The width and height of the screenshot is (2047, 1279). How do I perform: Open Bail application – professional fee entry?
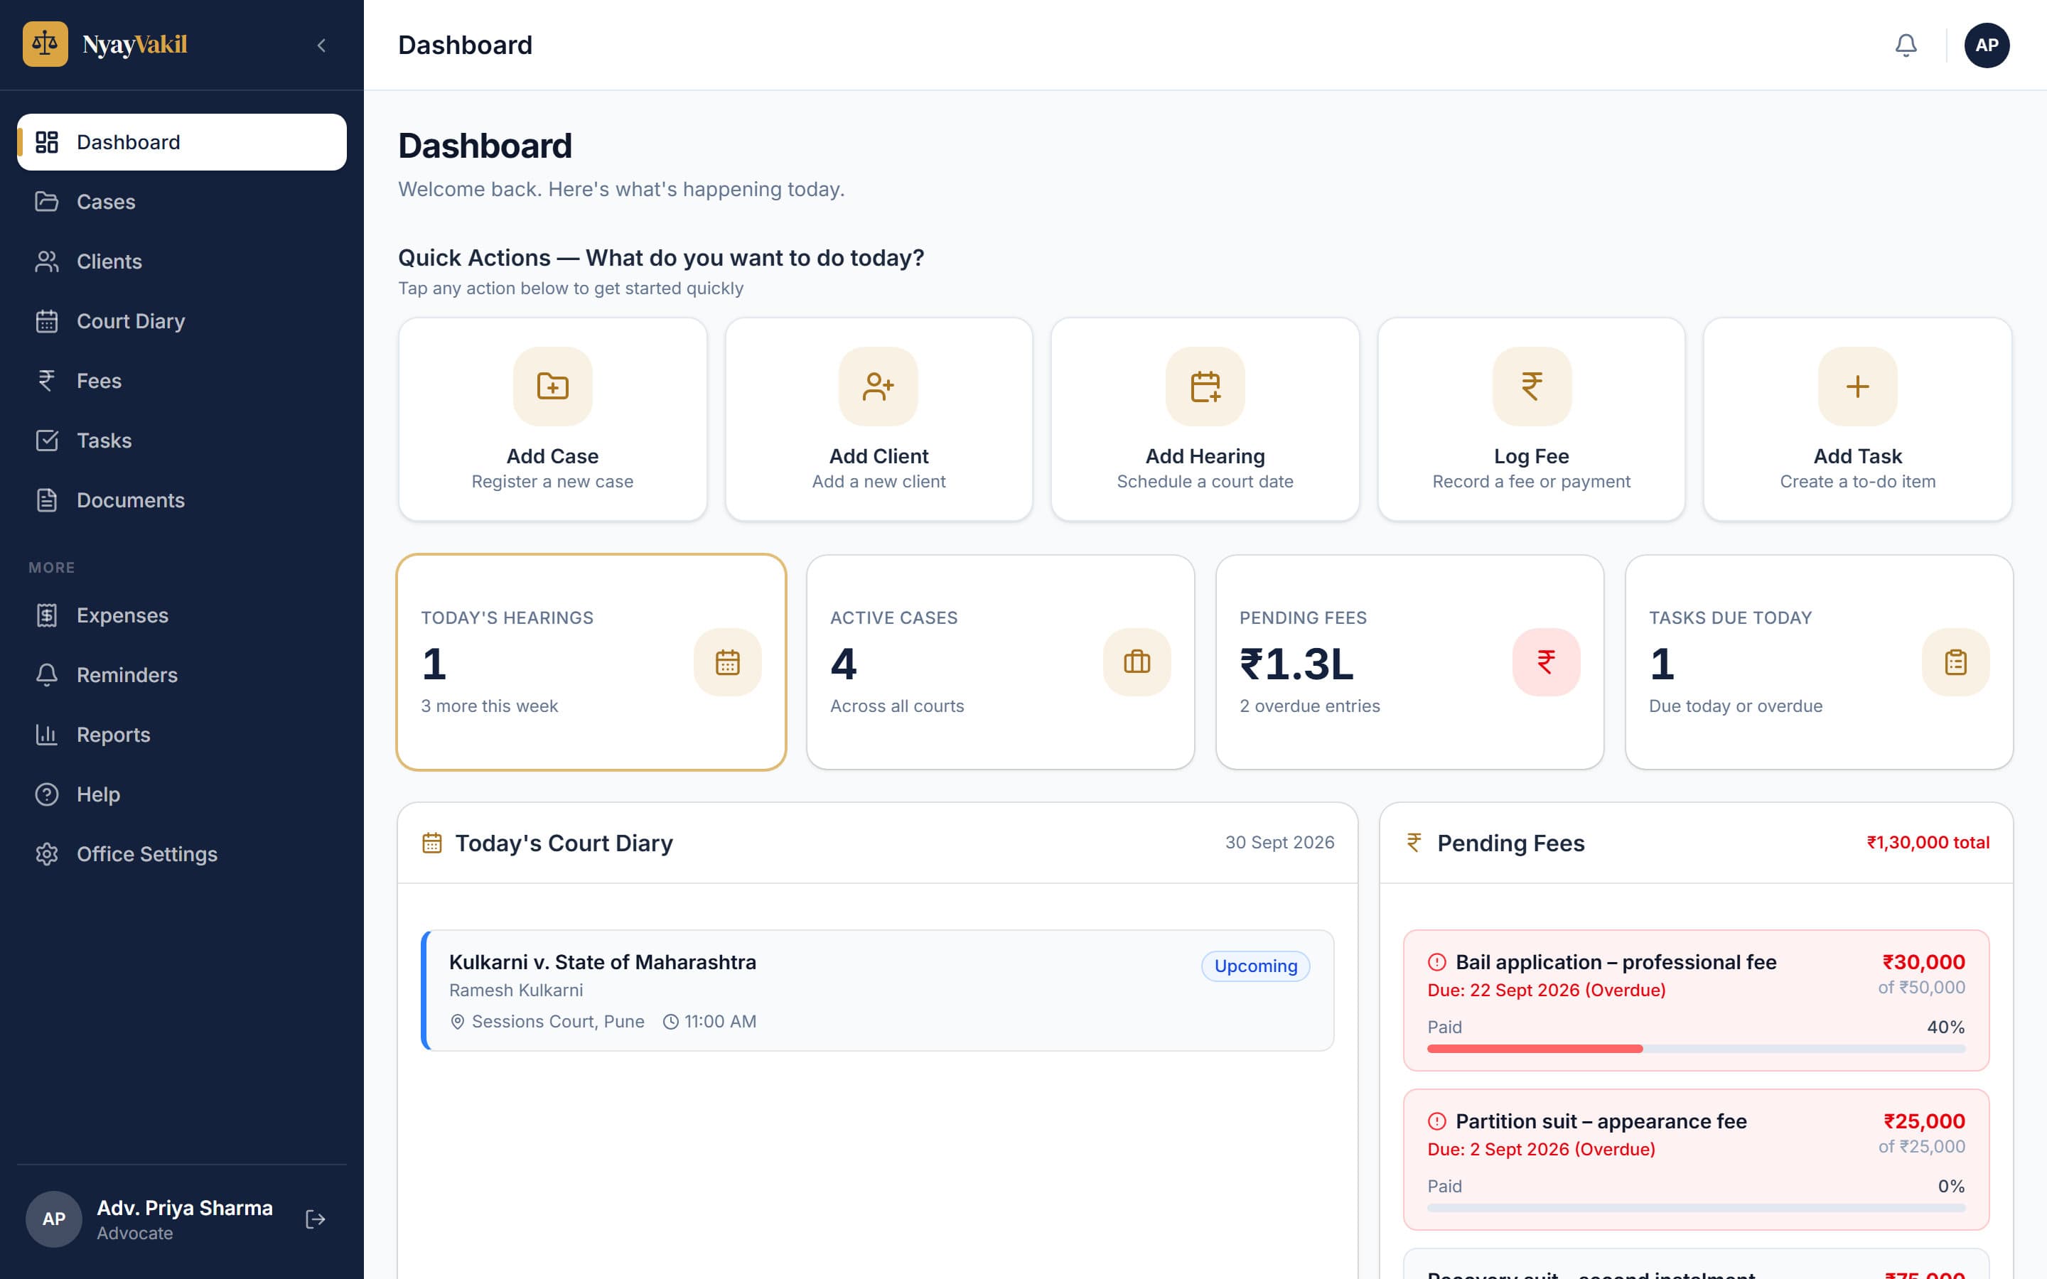point(1696,1000)
